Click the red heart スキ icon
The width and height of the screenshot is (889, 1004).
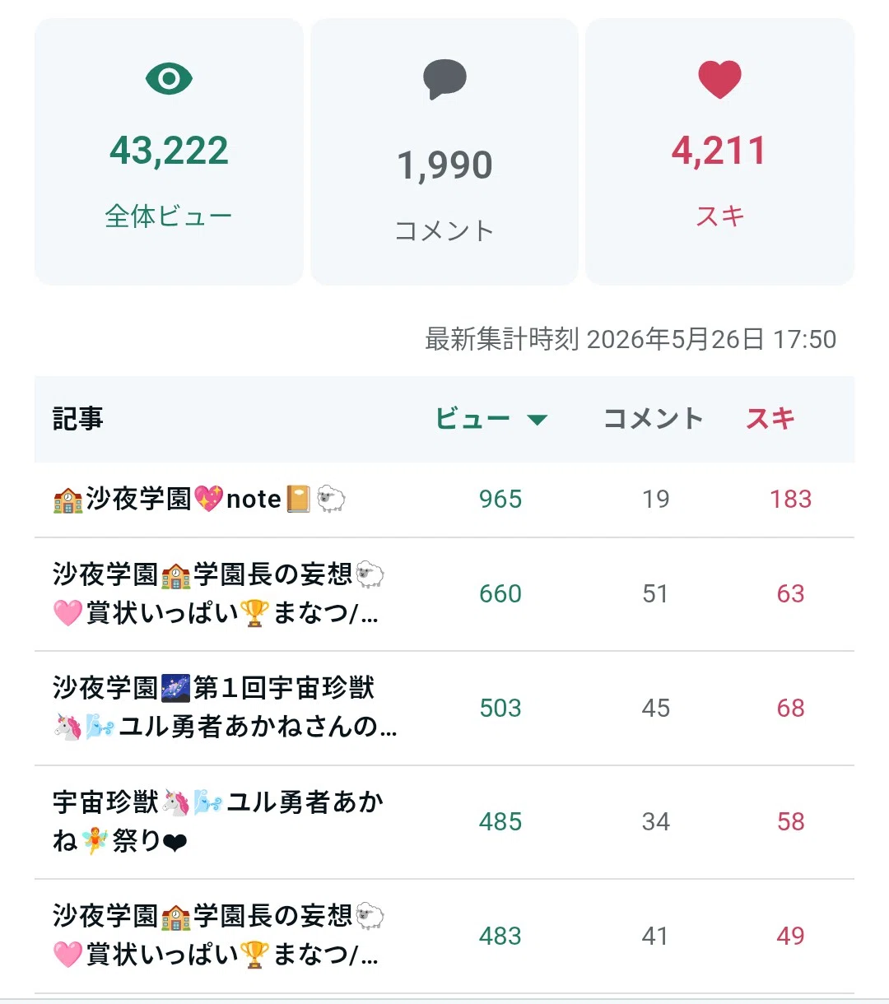719,80
